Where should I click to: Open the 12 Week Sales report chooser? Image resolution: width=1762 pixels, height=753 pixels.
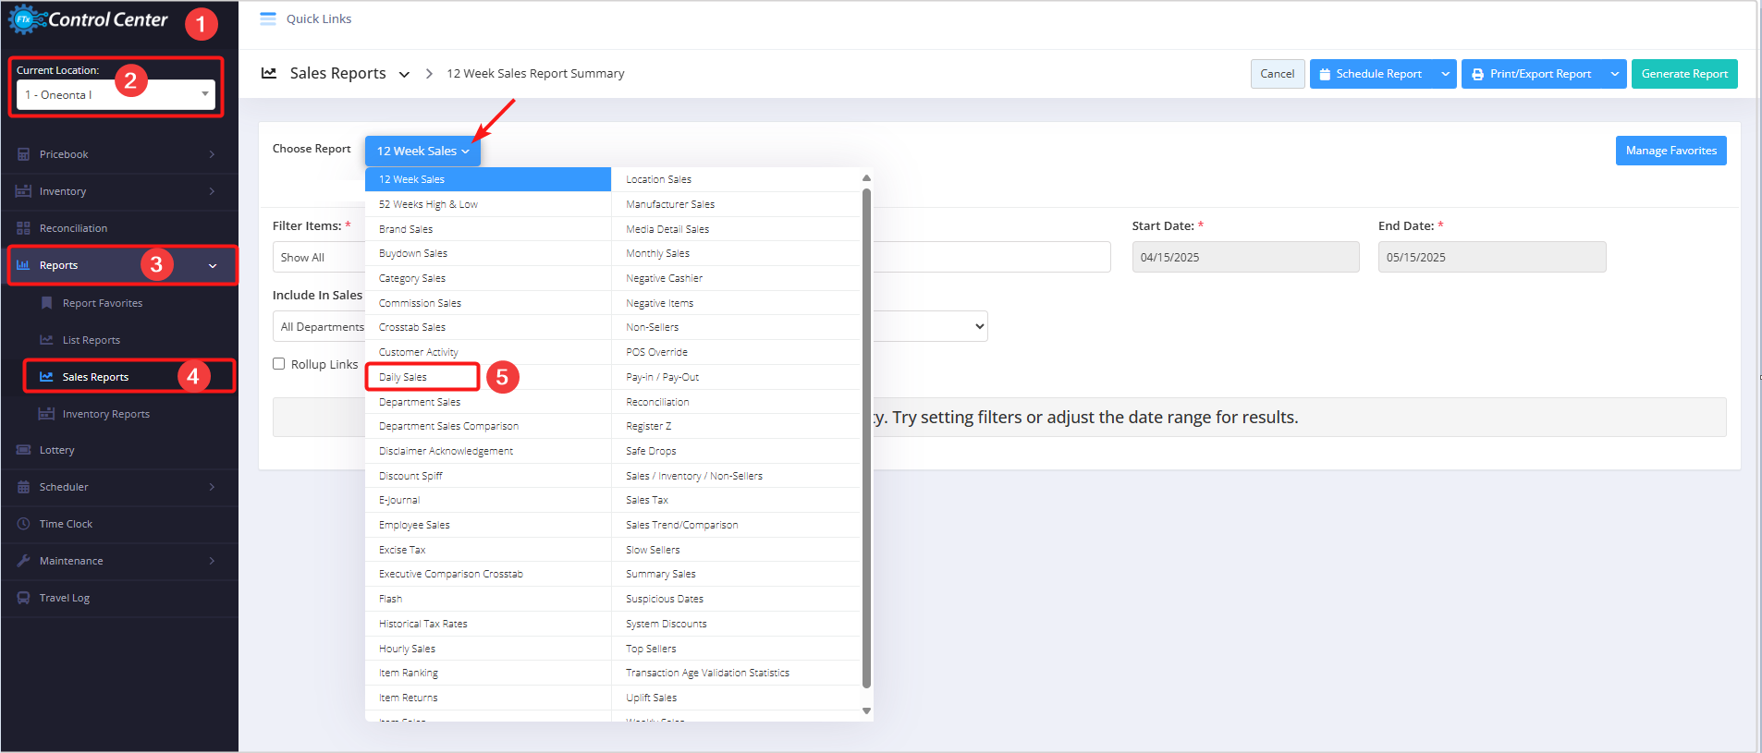click(x=422, y=151)
